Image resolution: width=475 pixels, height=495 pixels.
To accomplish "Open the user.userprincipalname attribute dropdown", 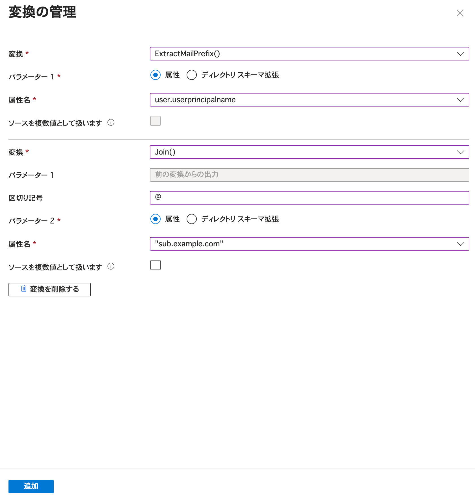I will [x=309, y=99].
